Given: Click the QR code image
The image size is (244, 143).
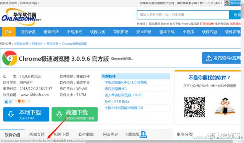Looking at the screenshot, I should click(x=194, y=107).
